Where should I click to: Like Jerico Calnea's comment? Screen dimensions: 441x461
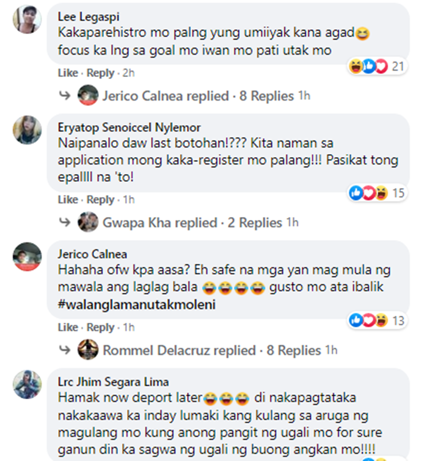pyautogui.click(x=68, y=327)
